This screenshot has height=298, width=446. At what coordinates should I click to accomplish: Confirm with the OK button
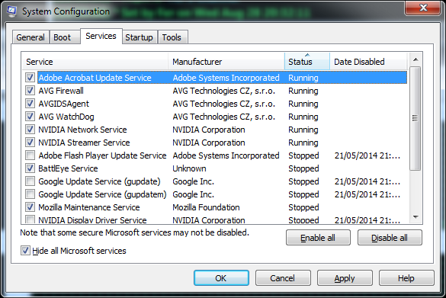click(x=221, y=278)
